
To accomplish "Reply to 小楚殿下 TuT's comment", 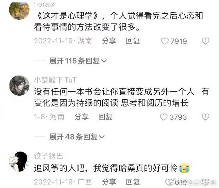I will coord(105,117).
